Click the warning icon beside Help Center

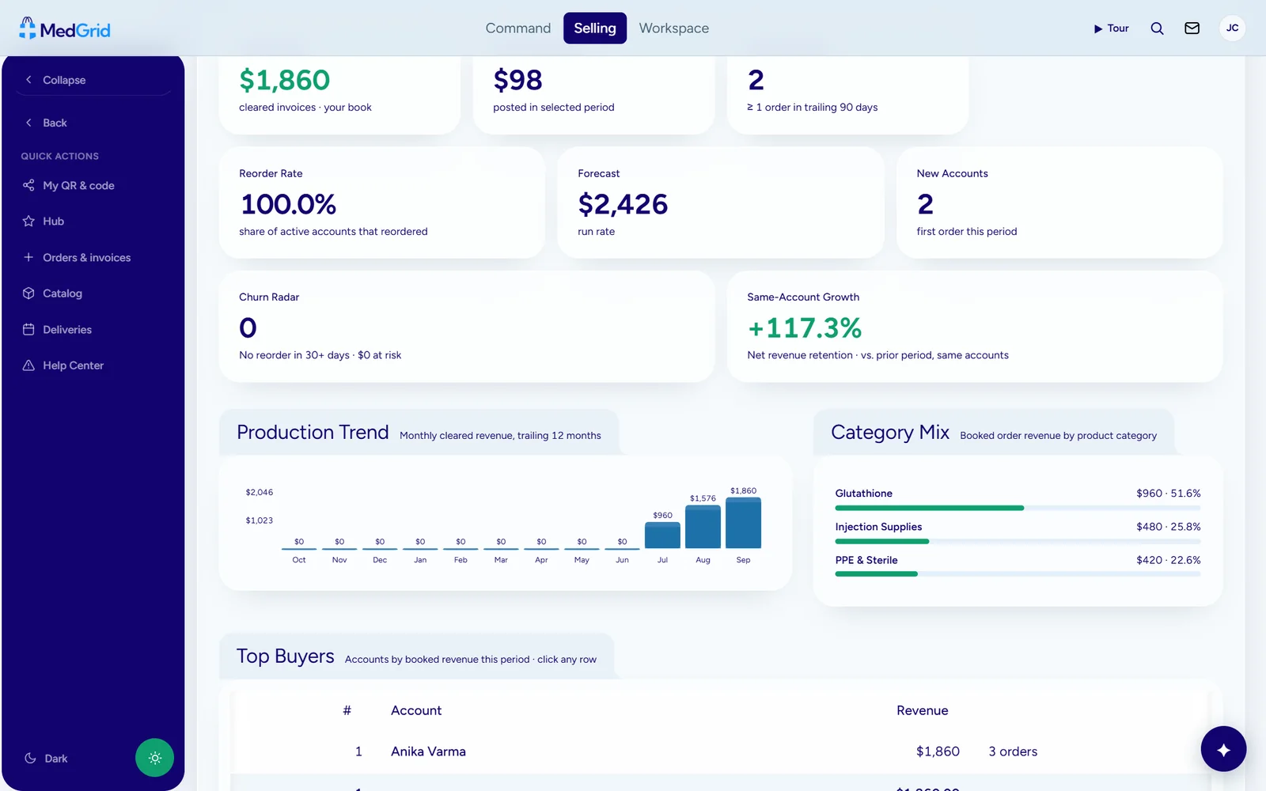click(28, 365)
